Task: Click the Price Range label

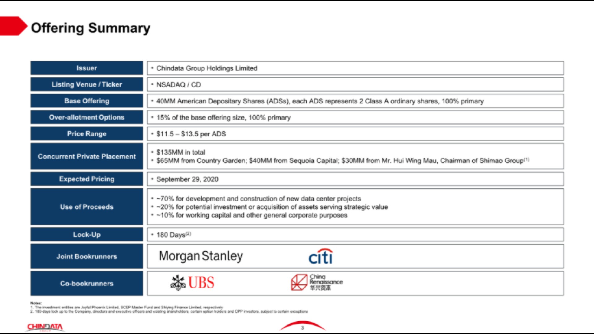Action: pos(87,134)
